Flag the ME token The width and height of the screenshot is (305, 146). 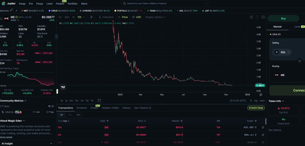click(50, 112)
